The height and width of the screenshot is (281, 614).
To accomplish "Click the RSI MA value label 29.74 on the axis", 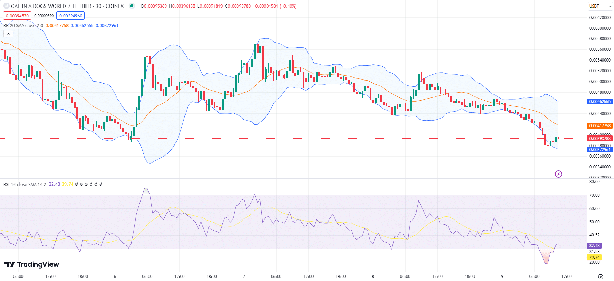I will [594, 257].
